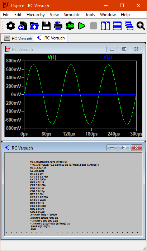This screenshot has width=147, height=251.
Task: Open the Simulate menu
Action: point(72,15)
